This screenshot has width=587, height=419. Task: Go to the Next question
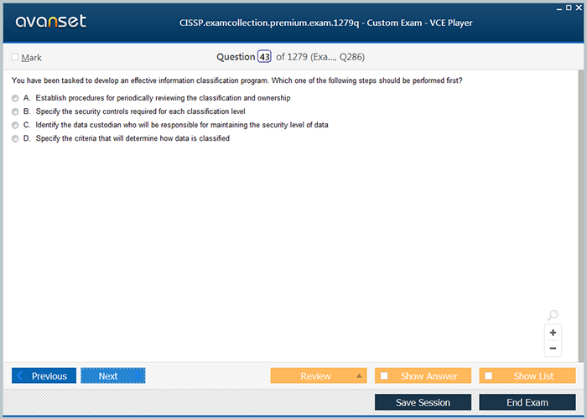click(112, 375)
